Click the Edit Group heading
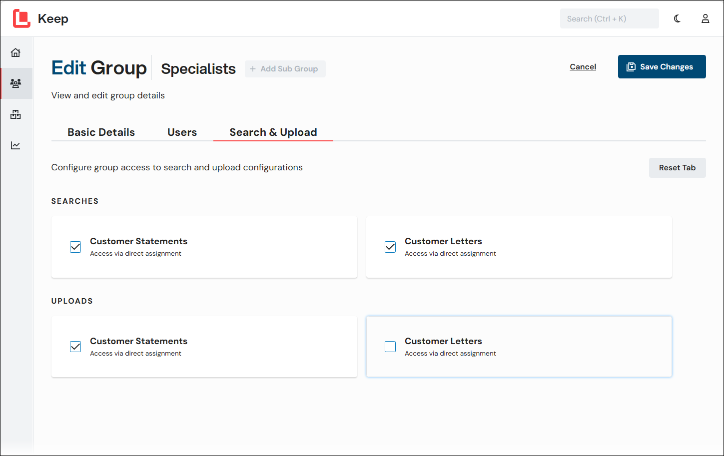The height and width of the screenshot is (456, 724). point(99,68)
